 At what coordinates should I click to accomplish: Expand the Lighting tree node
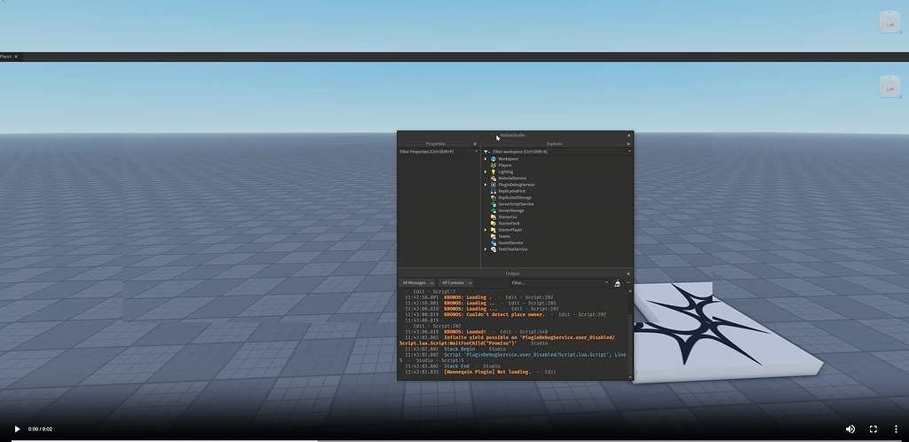(486, 171)
